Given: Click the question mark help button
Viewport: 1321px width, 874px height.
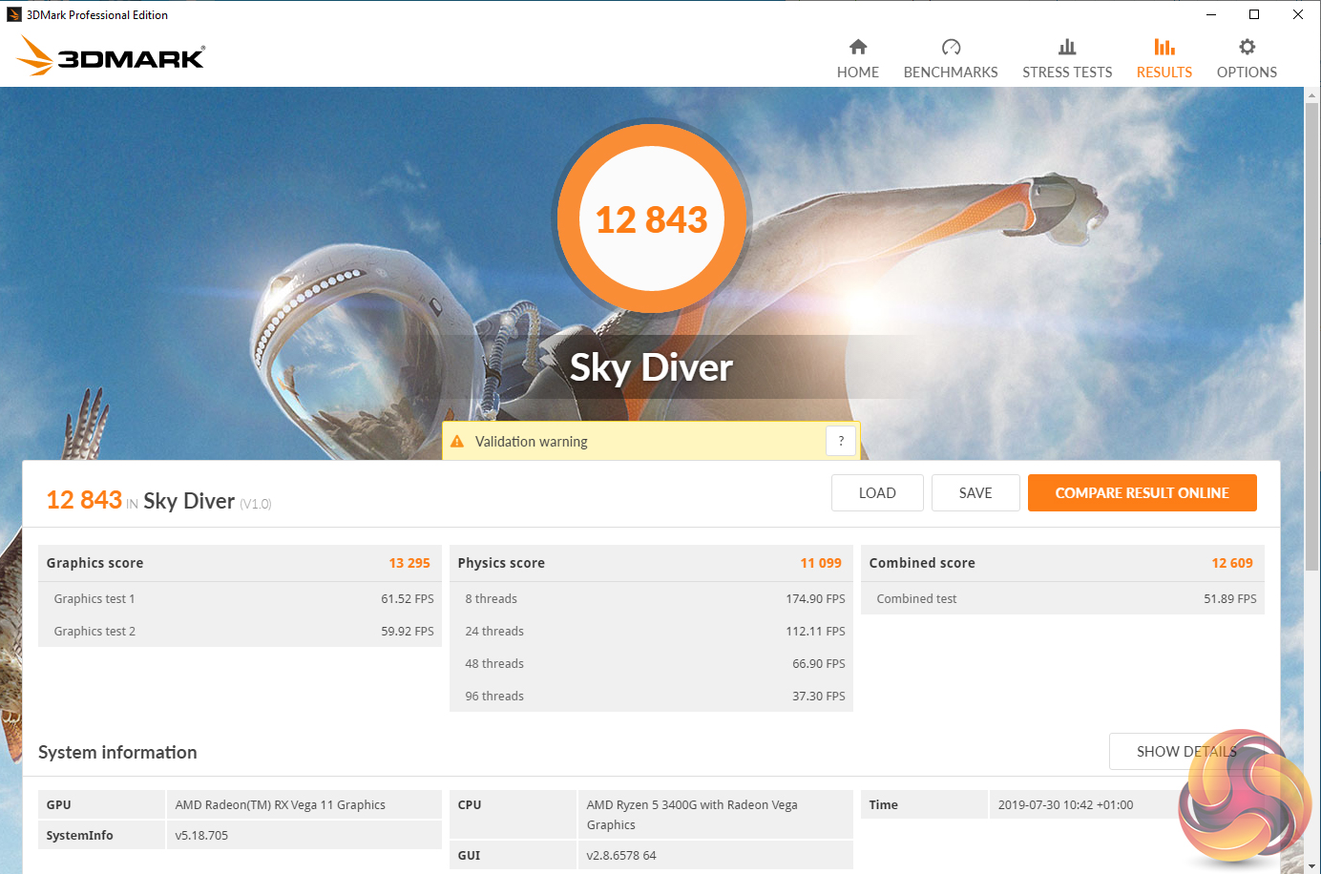Looking at the screenshot, I should coord(840,441).
